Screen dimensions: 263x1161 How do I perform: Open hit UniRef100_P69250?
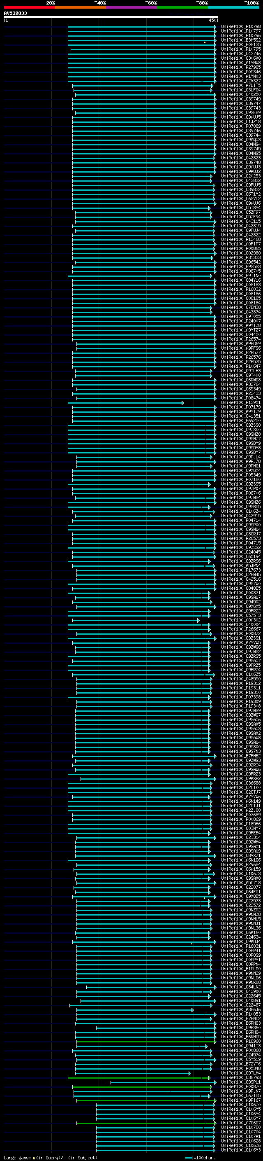241,421
